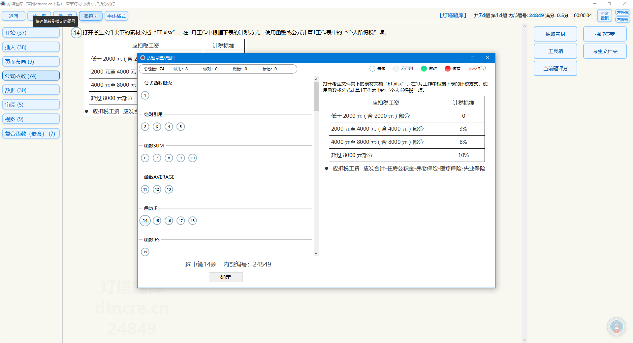This screenshot has width=633, height=343.
Task: Click the red 做错 legend indicator
Action: [x=448, y=69]
